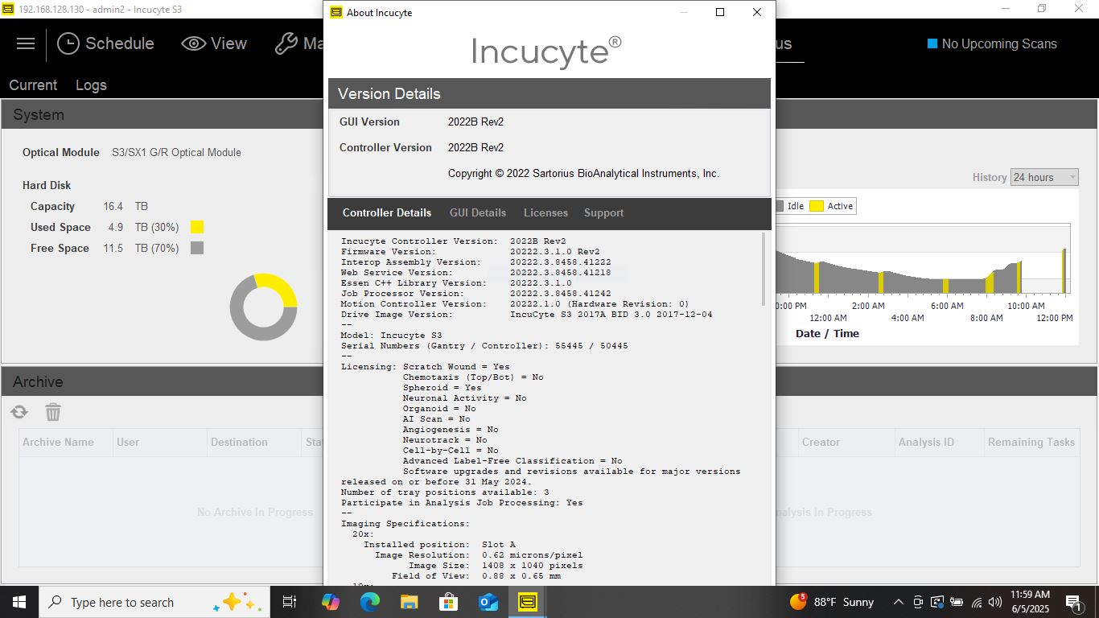Show hidden system tray icons
Image resolution: width=1099 pixels, height=618 pixels.
[898, 602]
